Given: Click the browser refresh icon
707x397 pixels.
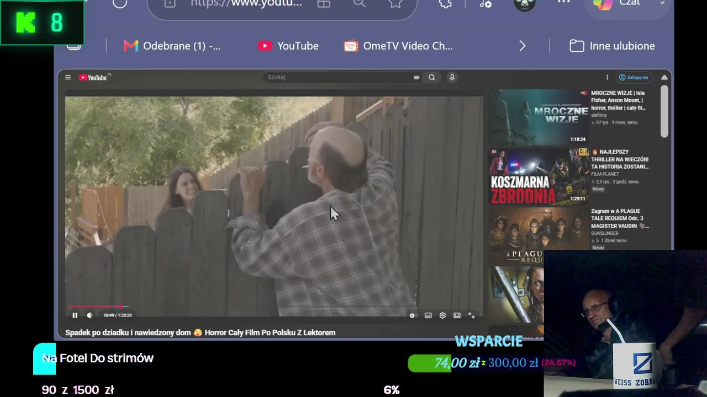Looking at the screenshot, I should pyautogui.click(x=120, y=4).
